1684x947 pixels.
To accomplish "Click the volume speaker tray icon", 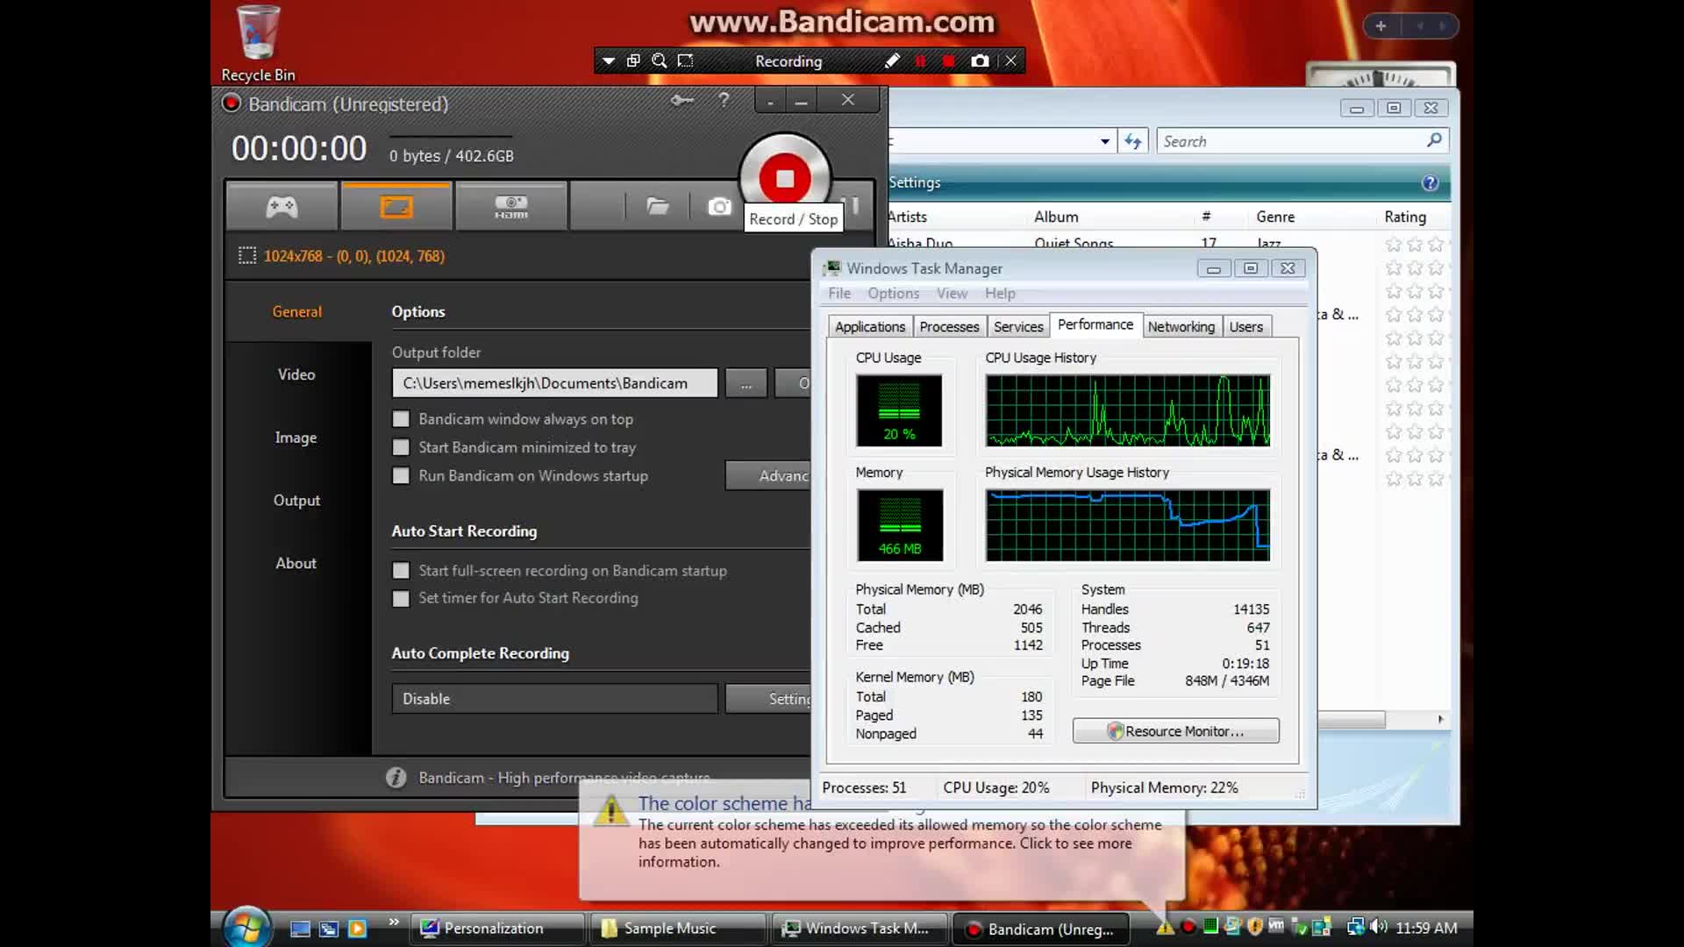I will [x=1379, y=927].
